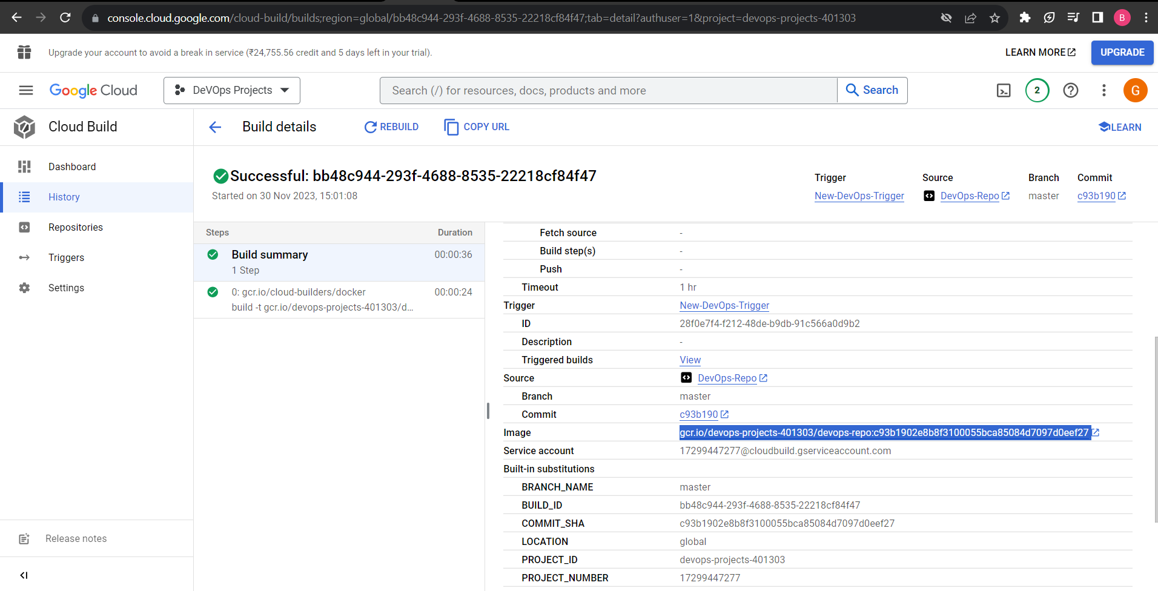Open the browser side panel icon
This screenshot has width=1158, height=591.
1097,18
